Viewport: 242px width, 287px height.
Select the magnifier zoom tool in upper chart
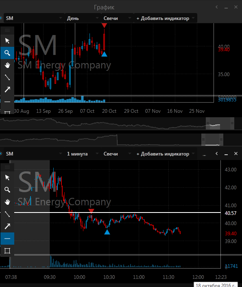click(7, 53)
